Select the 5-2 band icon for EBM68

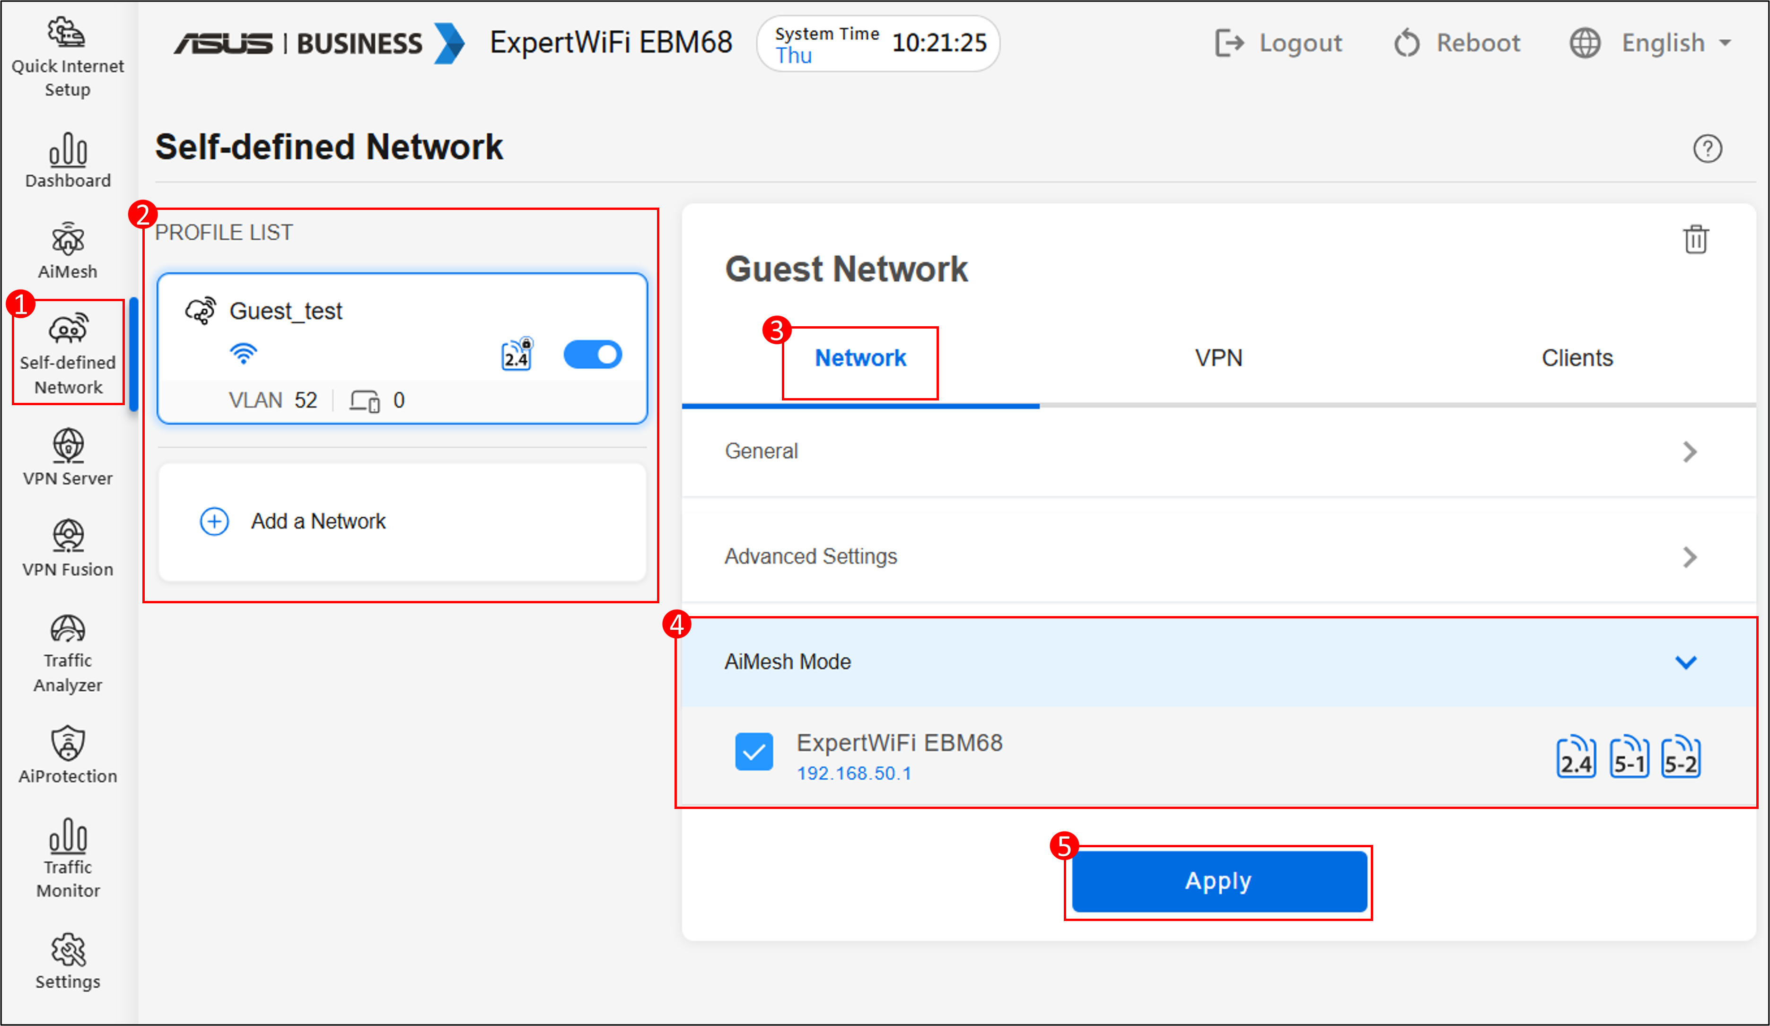pyautogui.click(x=1680, y=756)
